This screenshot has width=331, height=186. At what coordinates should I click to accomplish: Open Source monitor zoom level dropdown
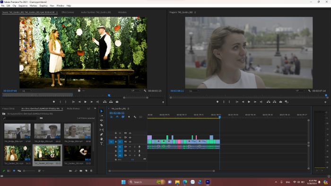click(x=27, y=91)
